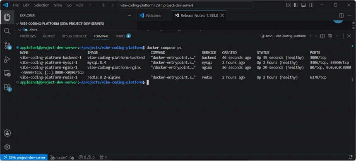Click SSH: project-dev-server remote indicator
The image size is (356, 161).
pos(24,157)
